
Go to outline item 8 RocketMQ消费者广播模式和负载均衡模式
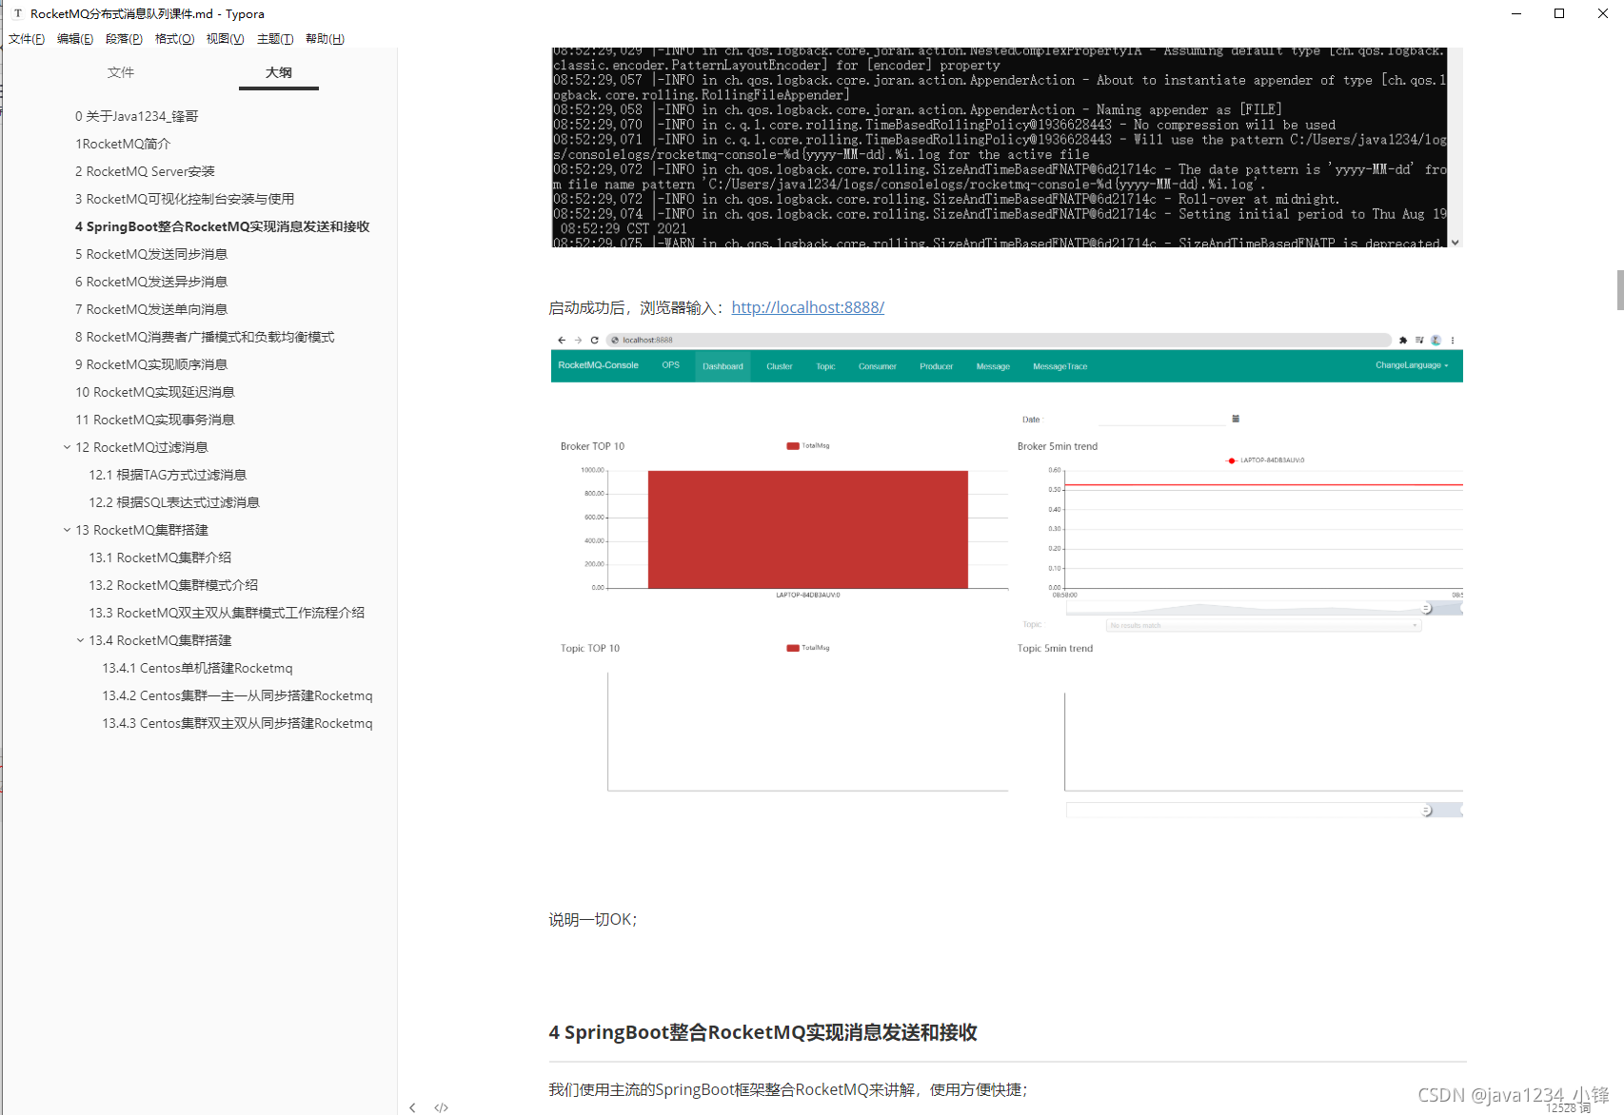(205, 337)
